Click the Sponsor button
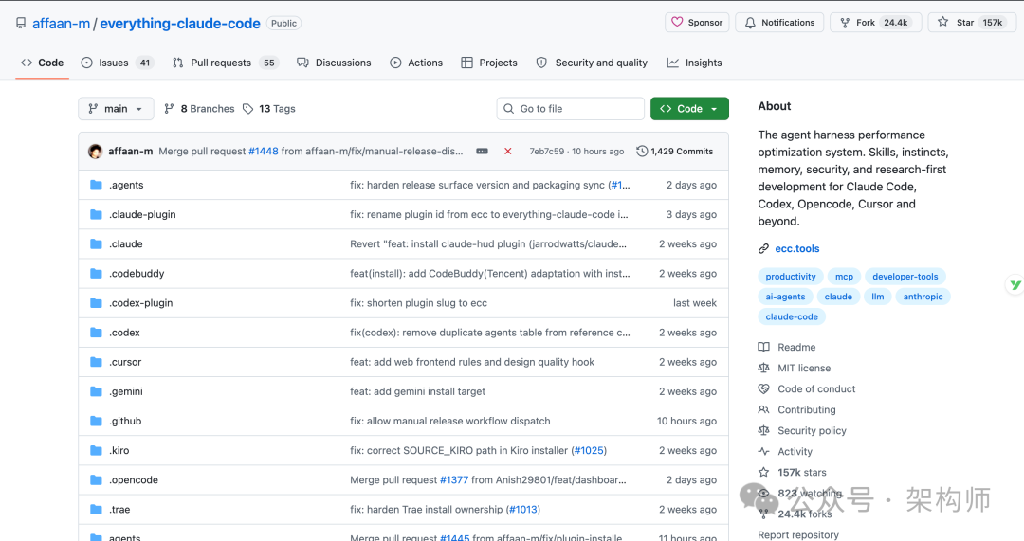The width and height of the screenshot is (1024, 541). (x=697, y=22)
